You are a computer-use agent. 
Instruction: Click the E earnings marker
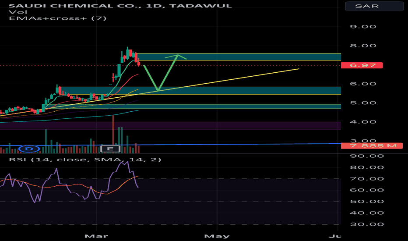110,149
